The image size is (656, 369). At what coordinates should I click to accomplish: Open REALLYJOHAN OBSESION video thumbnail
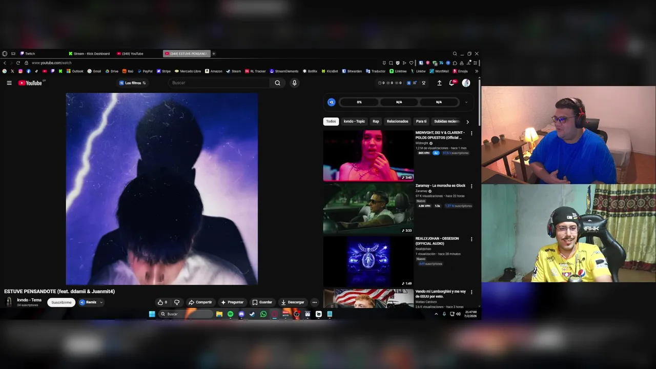(x=368, y=261)
